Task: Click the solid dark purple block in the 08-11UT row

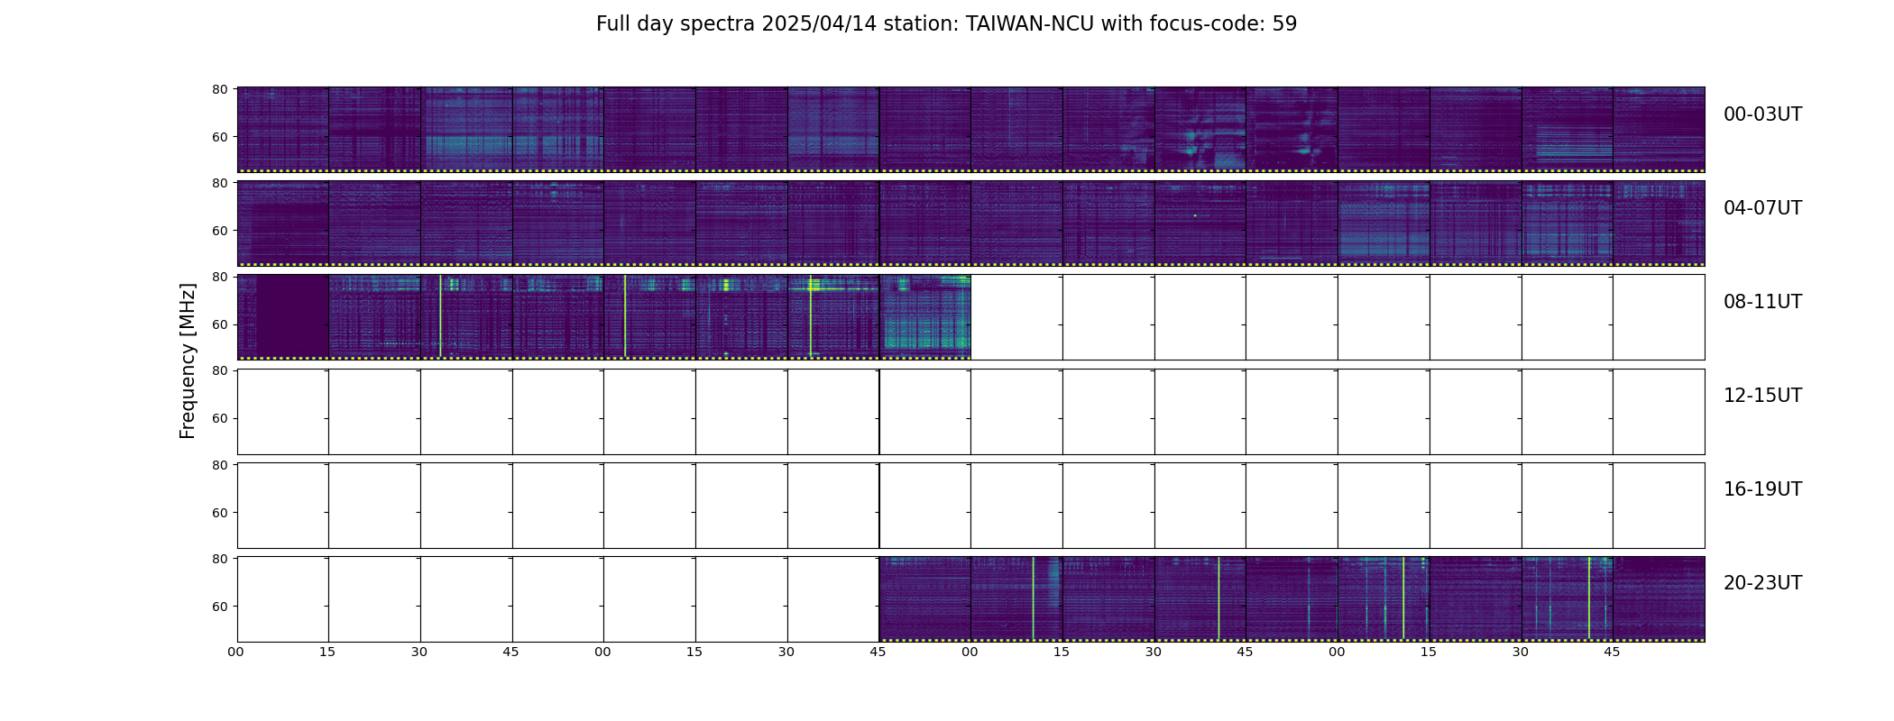Action: 293,315
